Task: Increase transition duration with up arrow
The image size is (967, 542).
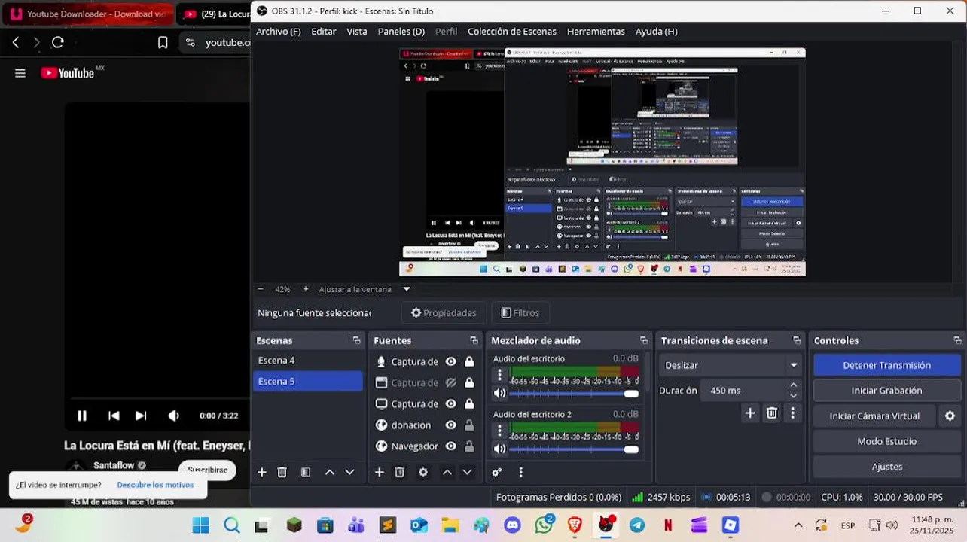Action: pos(793,385)
